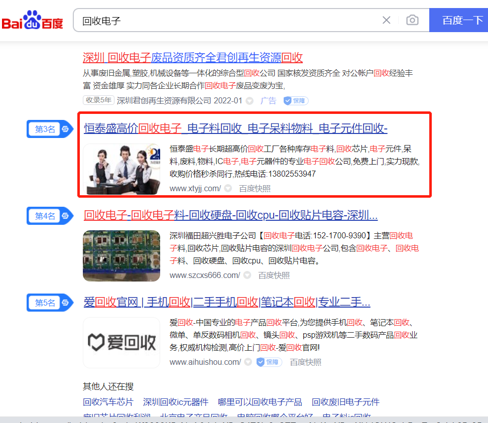
Task: Open the 爱回收 logo thumbnail
Action: pyautogui.click(x=121, y=343)
